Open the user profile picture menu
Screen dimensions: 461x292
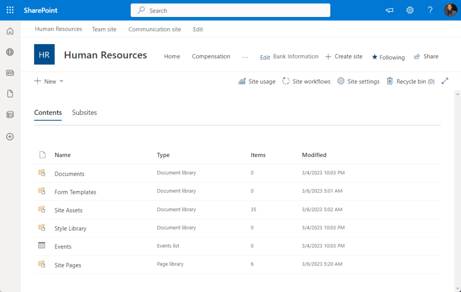pos(450,10)
